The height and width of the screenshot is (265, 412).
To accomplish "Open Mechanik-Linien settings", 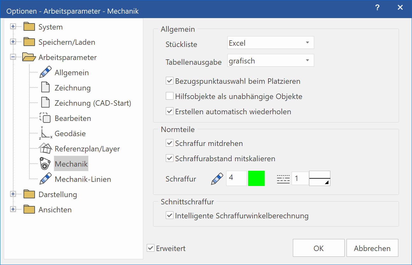I will pyautogui.click(x=83, y=179).
